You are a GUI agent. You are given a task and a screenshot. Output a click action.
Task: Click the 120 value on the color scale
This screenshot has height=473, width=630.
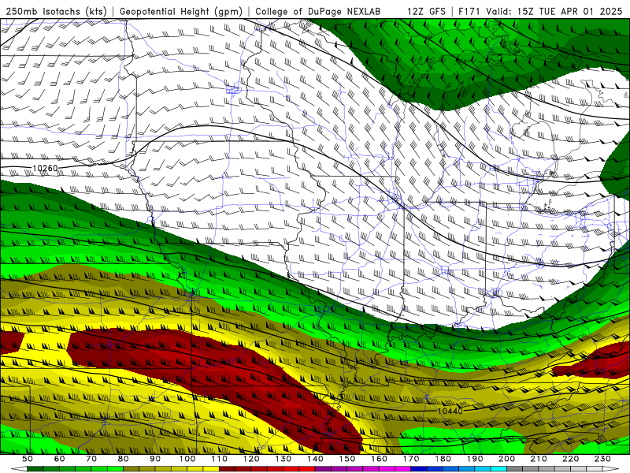[251, 459]
